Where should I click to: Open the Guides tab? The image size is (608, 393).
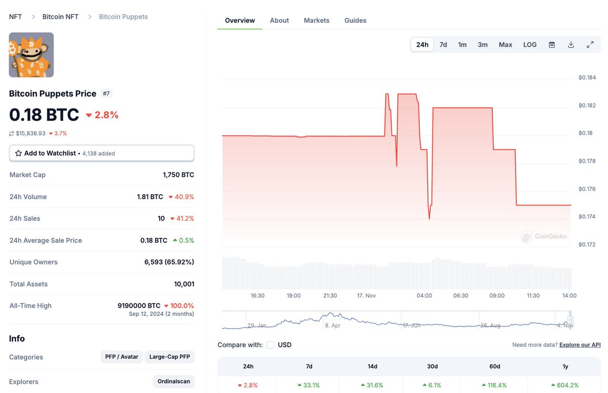coord(355,21)
